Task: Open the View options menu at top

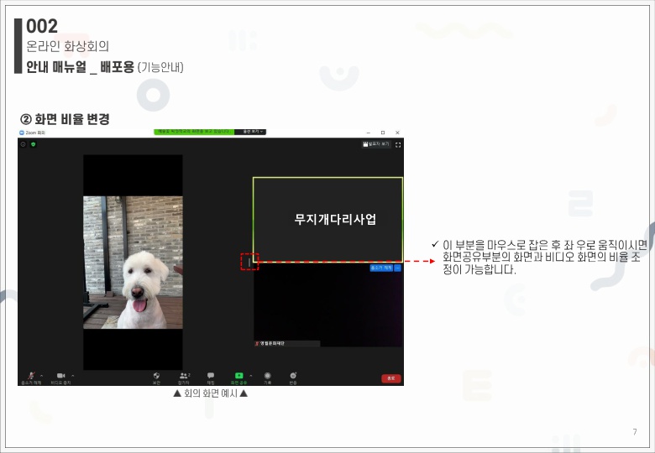Action: pyautogui.click(x=253, y=132)
